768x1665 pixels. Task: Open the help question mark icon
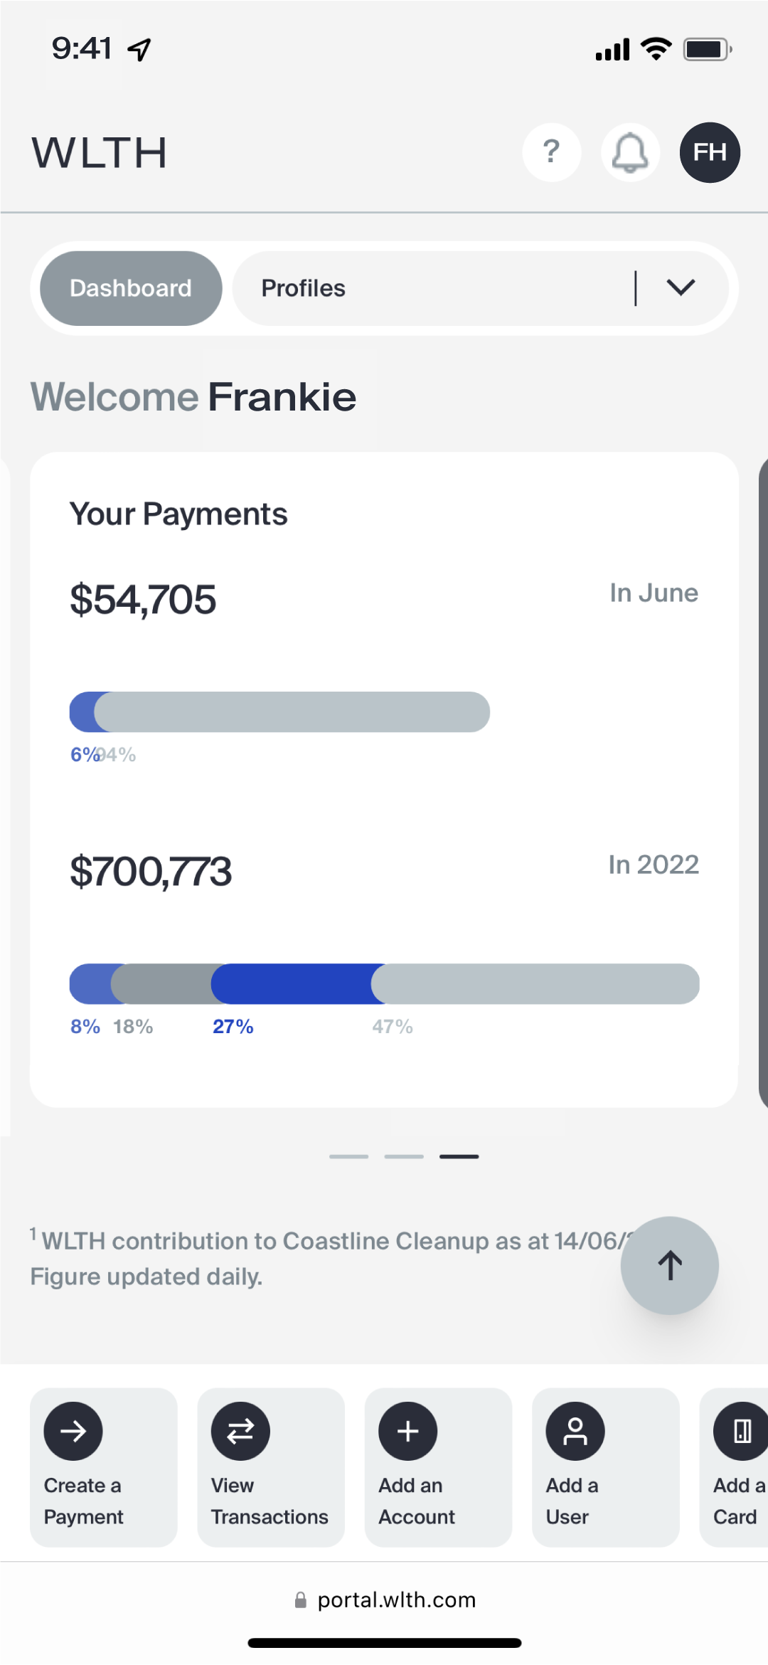pyautogui.click(x=552, y=152)
